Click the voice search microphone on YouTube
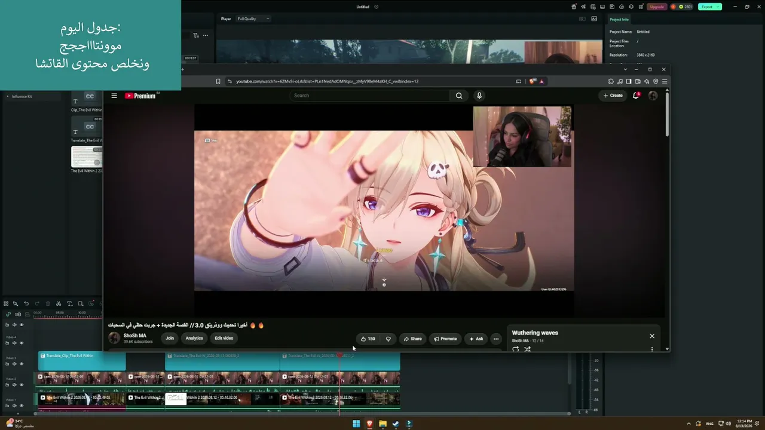This screenshot has width=765, height=430. (x=479, y=96)
